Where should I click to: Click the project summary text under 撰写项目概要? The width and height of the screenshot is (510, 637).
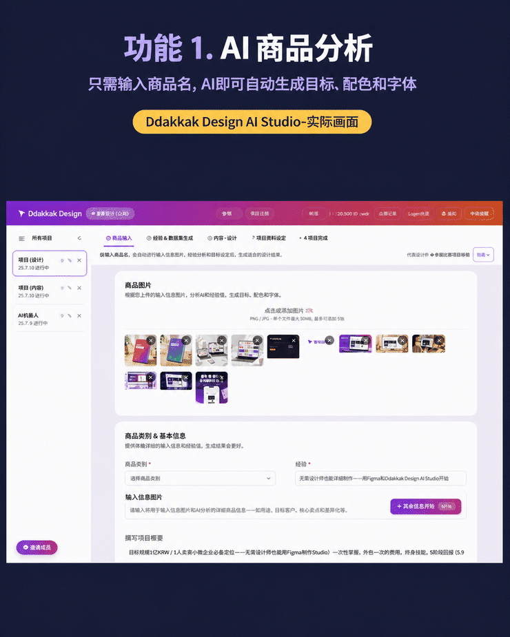(x=296, y=552)
